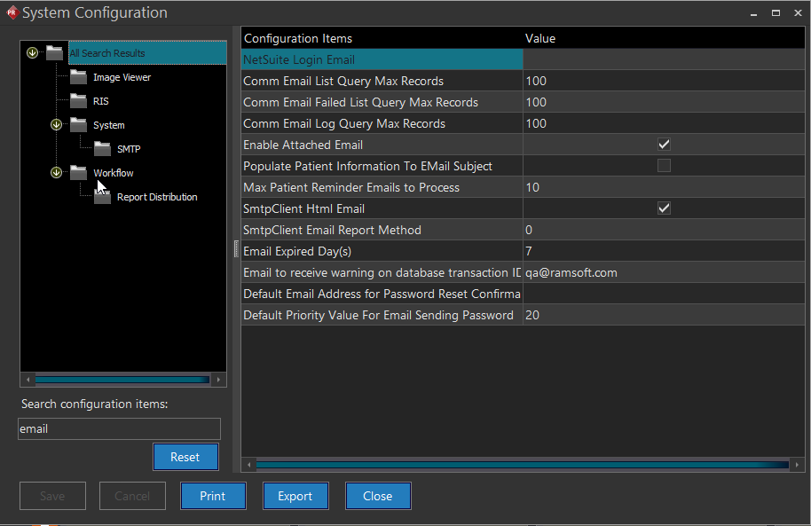Collapse the Workflow tree node arrow
The image size is (811, 526).
[x=57, y=173]
